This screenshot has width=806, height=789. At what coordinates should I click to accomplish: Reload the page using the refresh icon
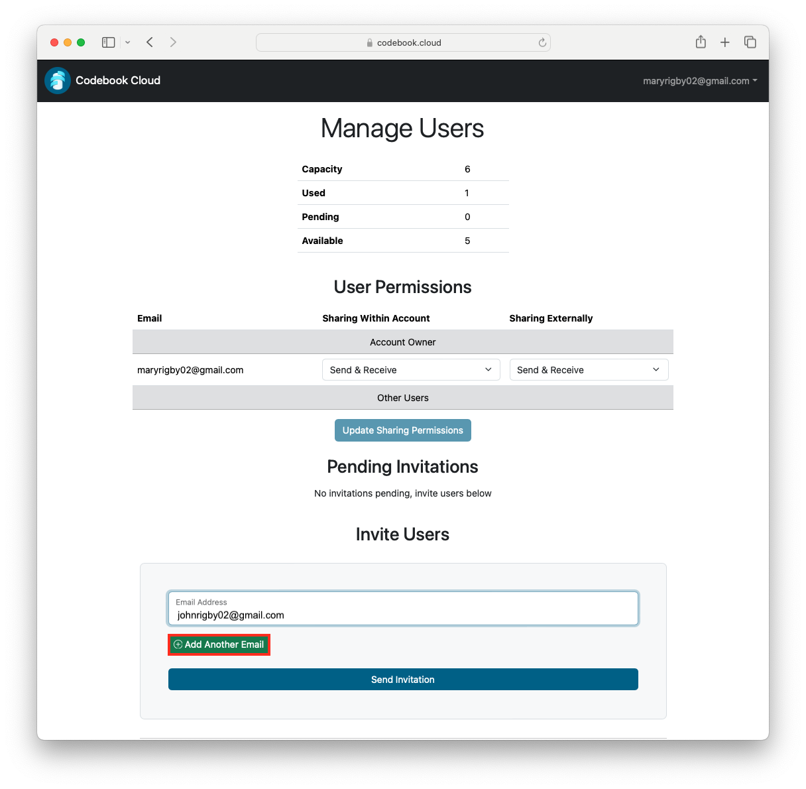542,42
